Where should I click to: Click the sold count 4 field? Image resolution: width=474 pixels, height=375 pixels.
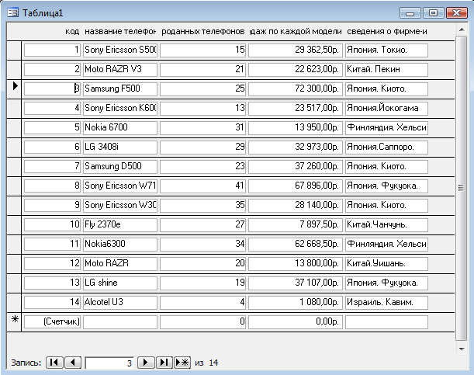coord(202,303)
